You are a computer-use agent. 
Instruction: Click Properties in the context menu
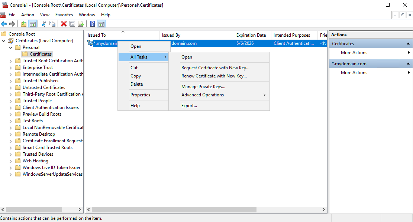[x=140, y=95]
